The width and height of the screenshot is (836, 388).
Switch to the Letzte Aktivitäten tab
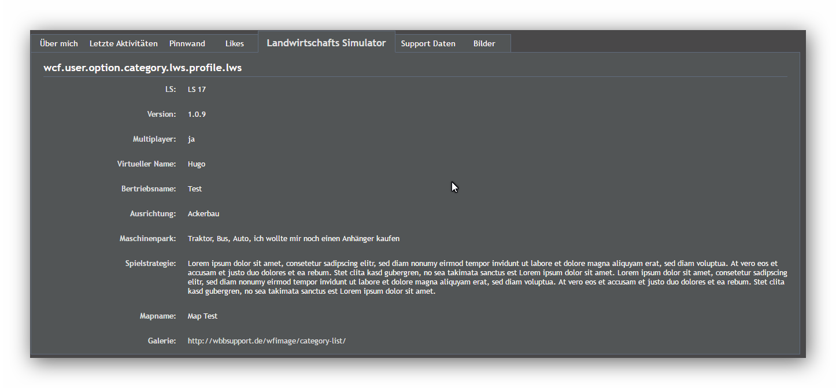pos(123,43)
